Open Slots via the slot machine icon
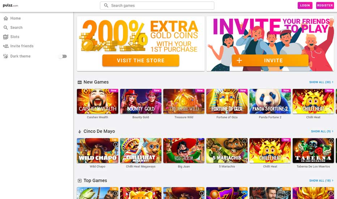This screenshot has width=337, height=199. tap(6, 37)
